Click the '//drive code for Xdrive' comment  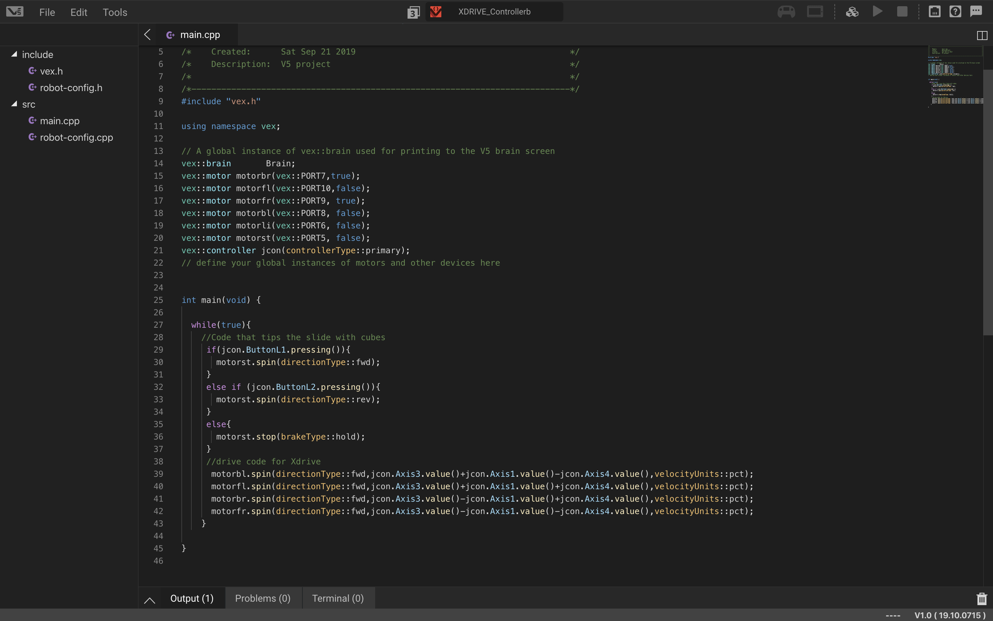tap(263, 461)
